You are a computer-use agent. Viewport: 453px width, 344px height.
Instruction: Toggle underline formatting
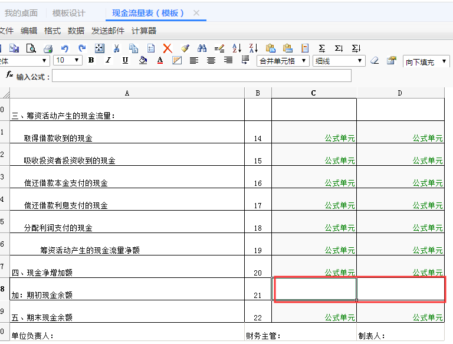coord(125,60)
